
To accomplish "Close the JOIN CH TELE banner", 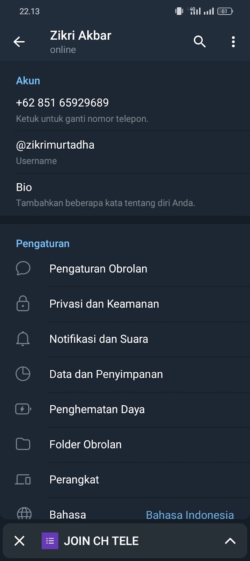I will 20,541.
